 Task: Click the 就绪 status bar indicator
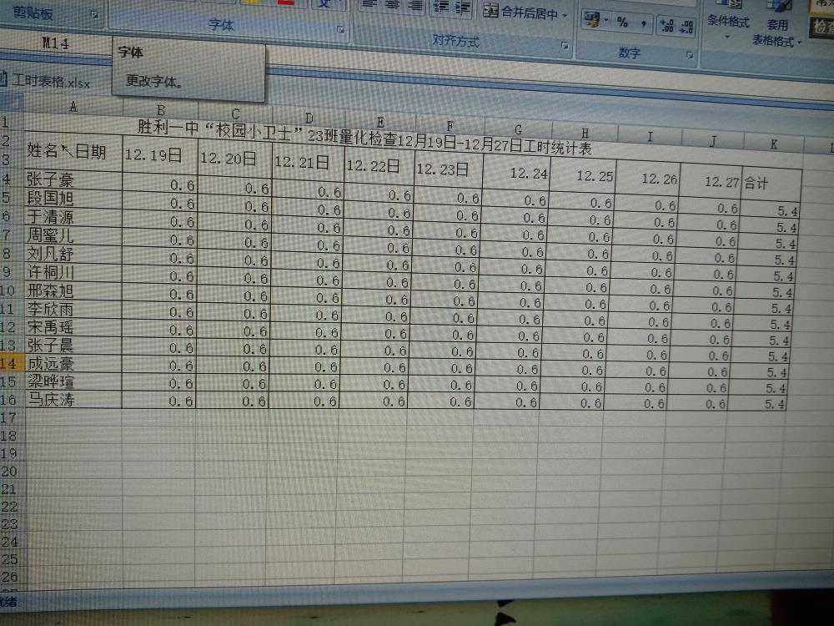pos(8,602)
